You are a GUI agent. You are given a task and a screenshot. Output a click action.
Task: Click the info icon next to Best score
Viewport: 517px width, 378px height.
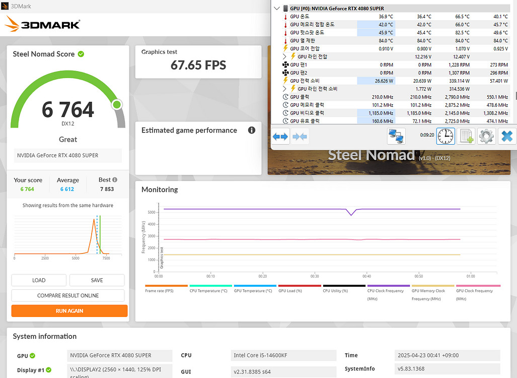115,179
